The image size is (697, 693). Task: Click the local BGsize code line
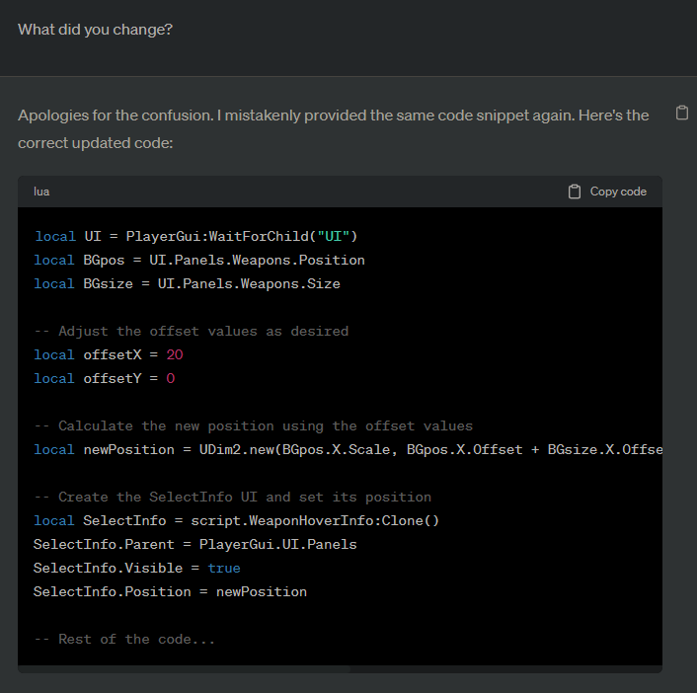187,283
